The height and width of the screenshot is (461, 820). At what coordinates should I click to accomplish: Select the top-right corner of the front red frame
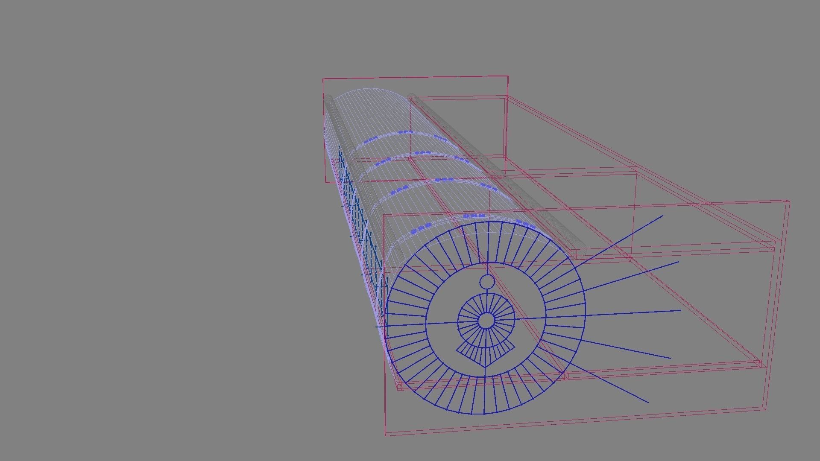pos(789,201)
